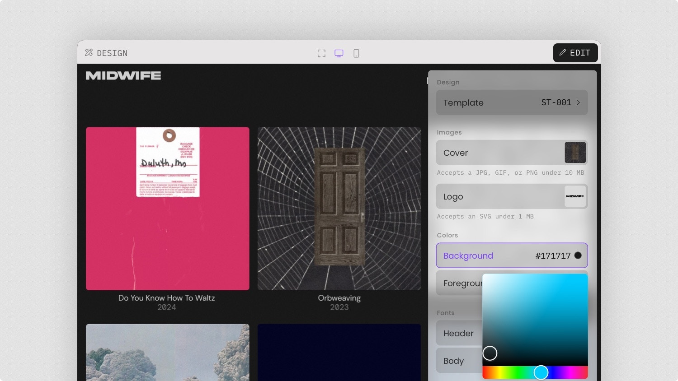The width and height of the screenshot is (678, 381).
Task: Click the pencil icon in Edit button
Action: (x=563, y=53)
